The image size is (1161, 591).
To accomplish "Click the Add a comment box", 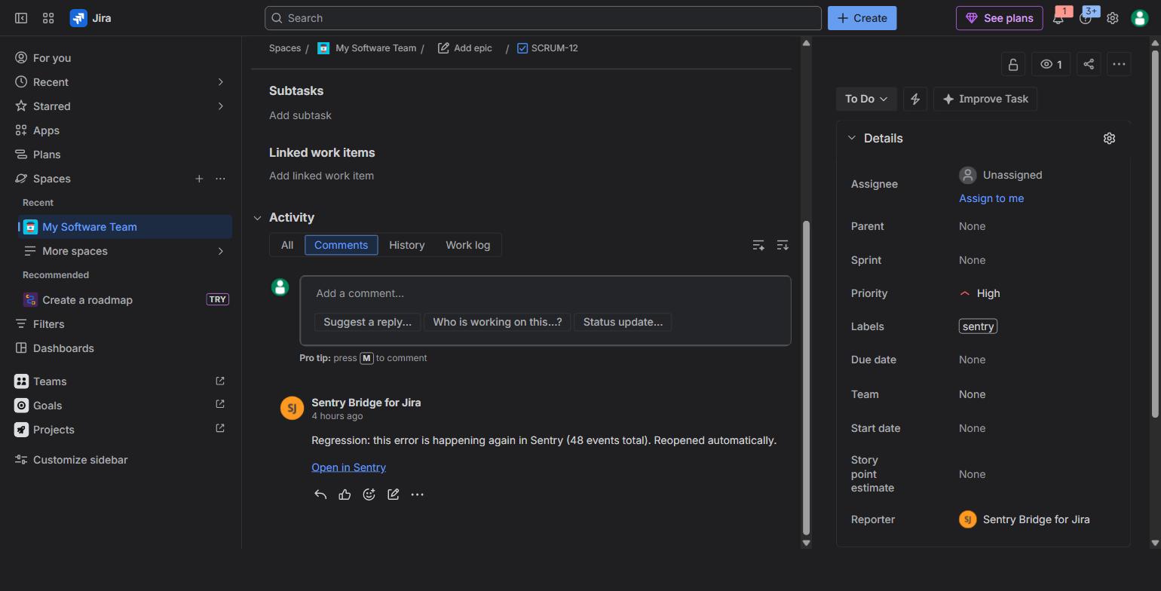I will point(545,293).
